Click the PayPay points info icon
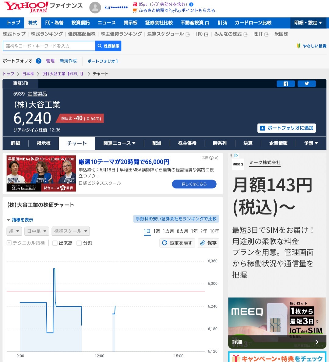The width and height of the screenshot is (329, 362). click(x=191, y=4)
